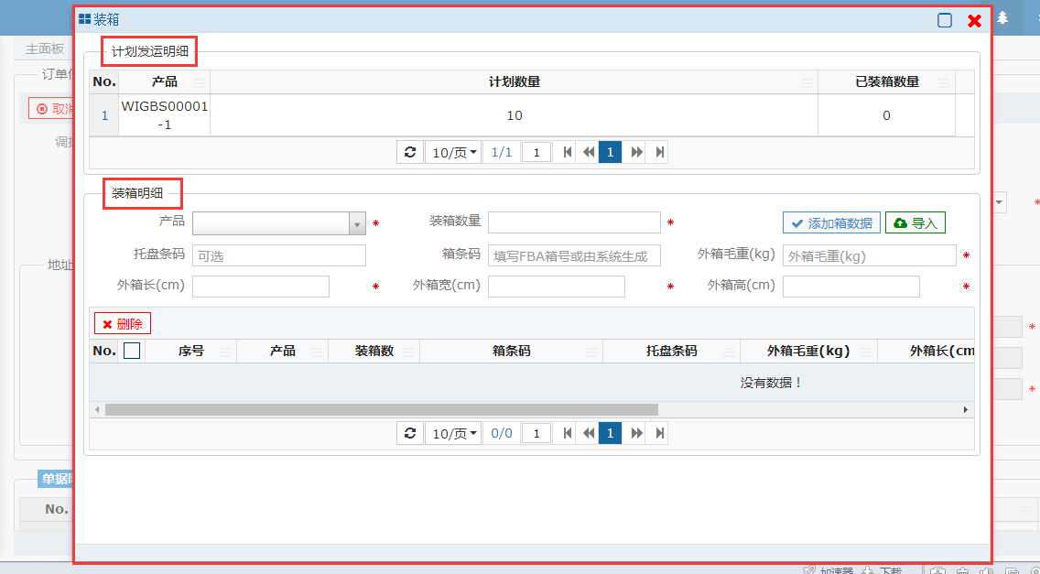This screenshot has width=1040, height=574.
Task: Click the horizontal scrollbar thumb of 装箱明细 grid
Action: [x=382, y=410]
